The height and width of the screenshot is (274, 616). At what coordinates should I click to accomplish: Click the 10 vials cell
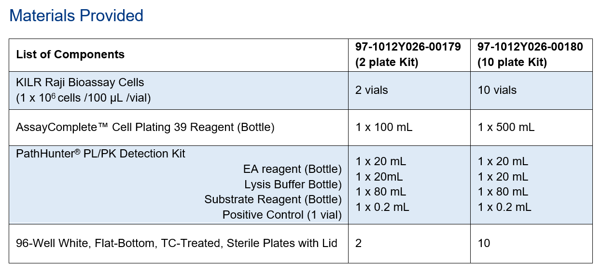pos(497,91)
